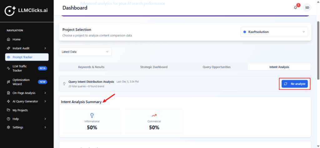The image size is (320, 148).
Task: Click the Home icon in navigation
Action: (x=8, y=39)
